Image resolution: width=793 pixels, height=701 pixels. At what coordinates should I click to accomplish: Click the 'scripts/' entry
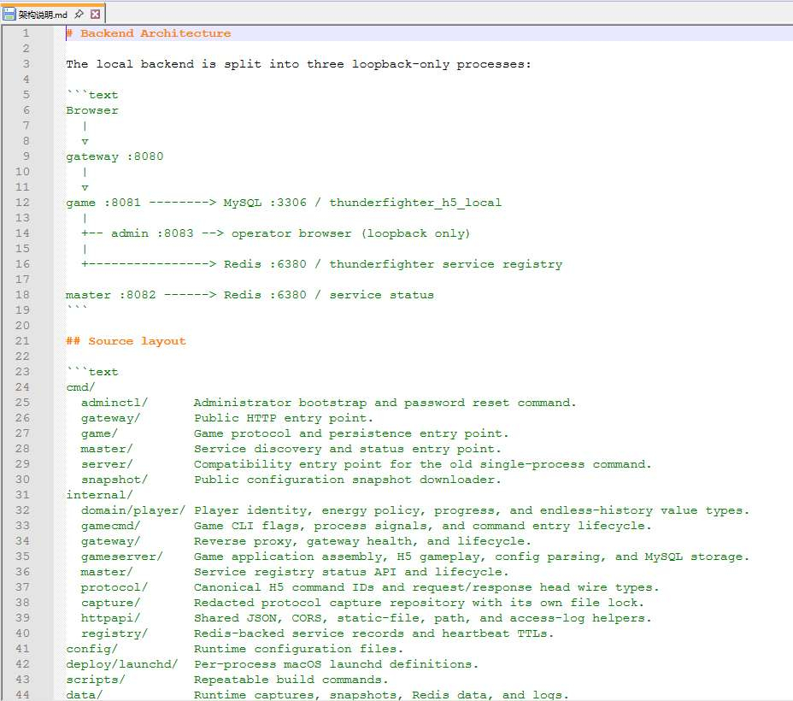96,680
